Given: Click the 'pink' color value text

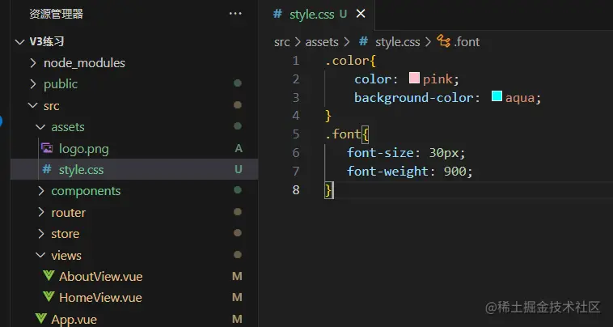Looking at the screenshot, I should 438,79.
